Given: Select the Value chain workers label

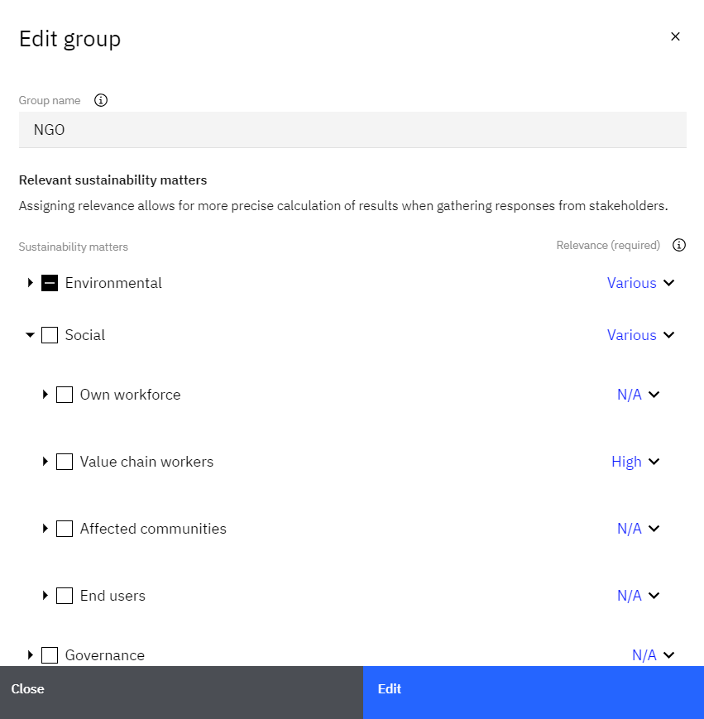Looking at the screenshot, I should [146, 462].
